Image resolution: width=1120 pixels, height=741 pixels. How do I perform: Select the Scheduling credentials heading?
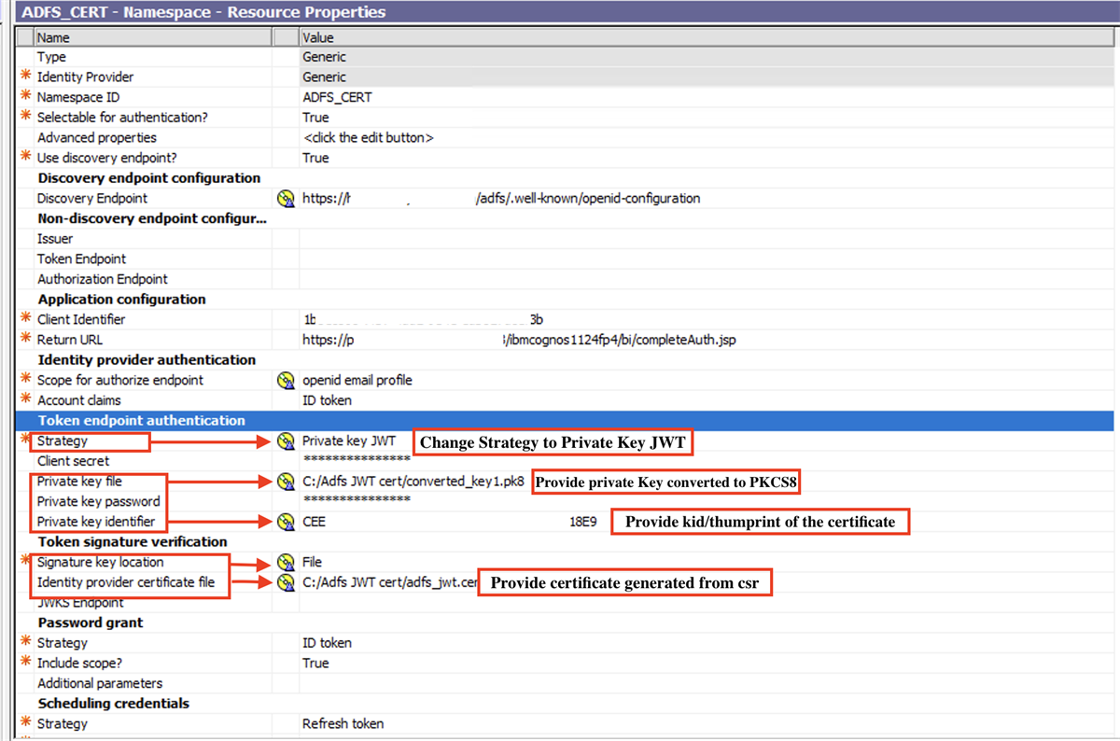click(114, 704)
